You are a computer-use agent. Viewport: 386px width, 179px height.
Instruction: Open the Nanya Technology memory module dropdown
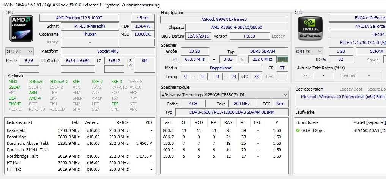pyautogui.click(x=225, y=95)
